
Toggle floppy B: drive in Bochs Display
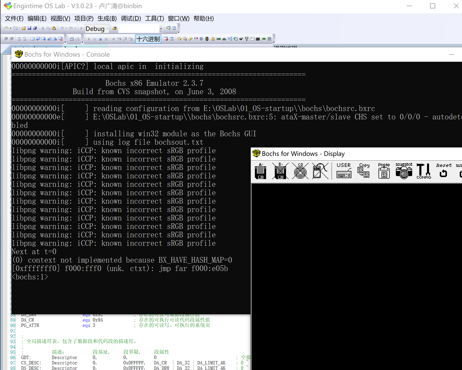point(280,171)
